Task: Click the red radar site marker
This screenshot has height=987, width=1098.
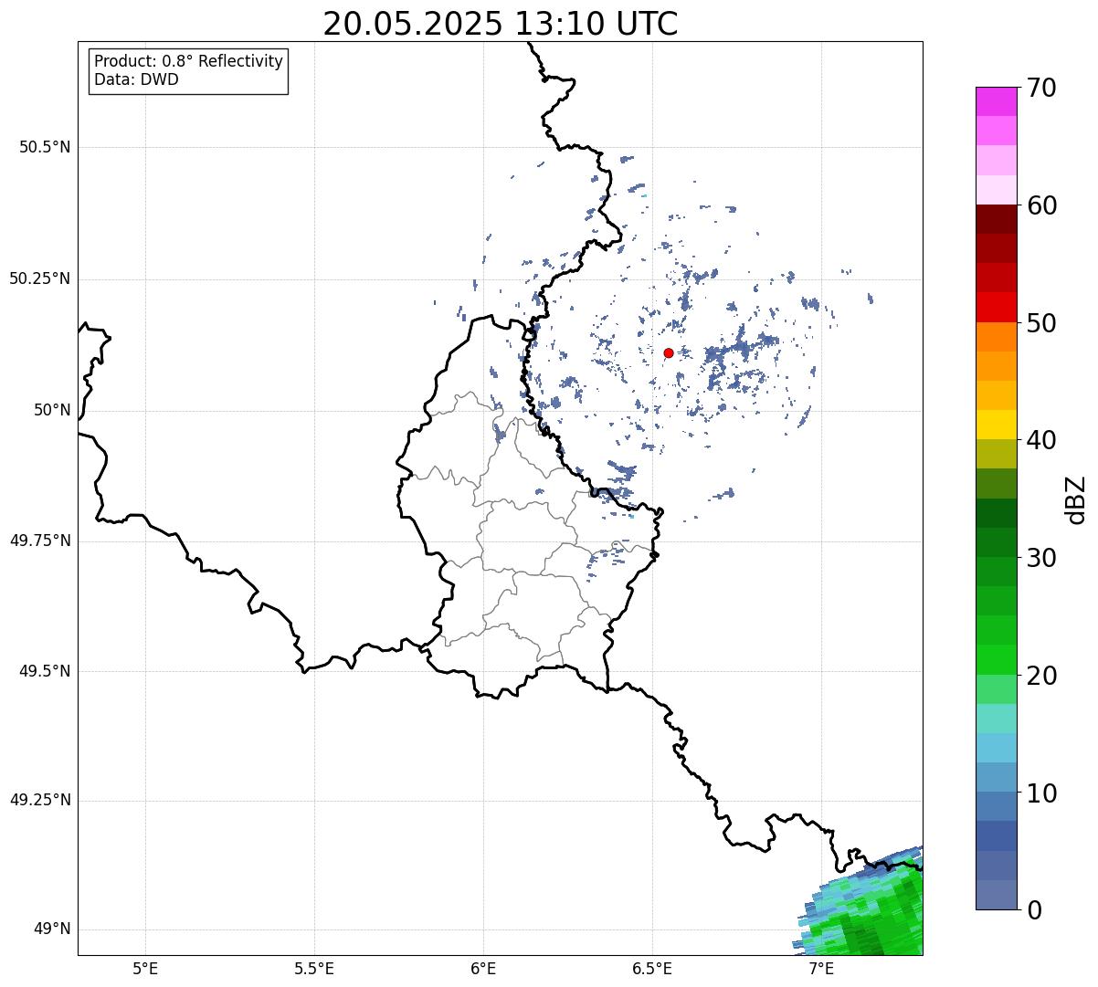Action: pos(669,352)
